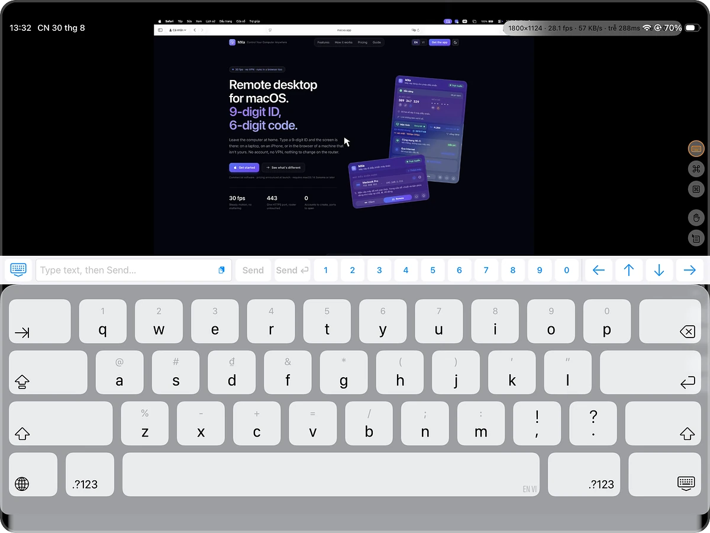Screen dimensions: 710x533
Task: Click the MXa logo on website
Action: [233, 42]
